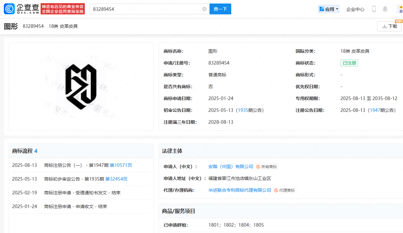Click the trademark logo image thumbnail
The width and height of the screenshot is (403, 233).
(x=81, y=87)
